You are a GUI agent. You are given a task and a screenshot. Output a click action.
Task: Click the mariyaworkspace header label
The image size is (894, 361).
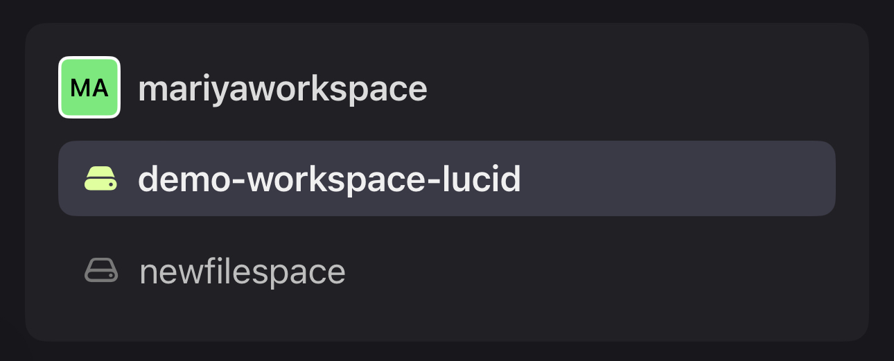pos(283,89)
